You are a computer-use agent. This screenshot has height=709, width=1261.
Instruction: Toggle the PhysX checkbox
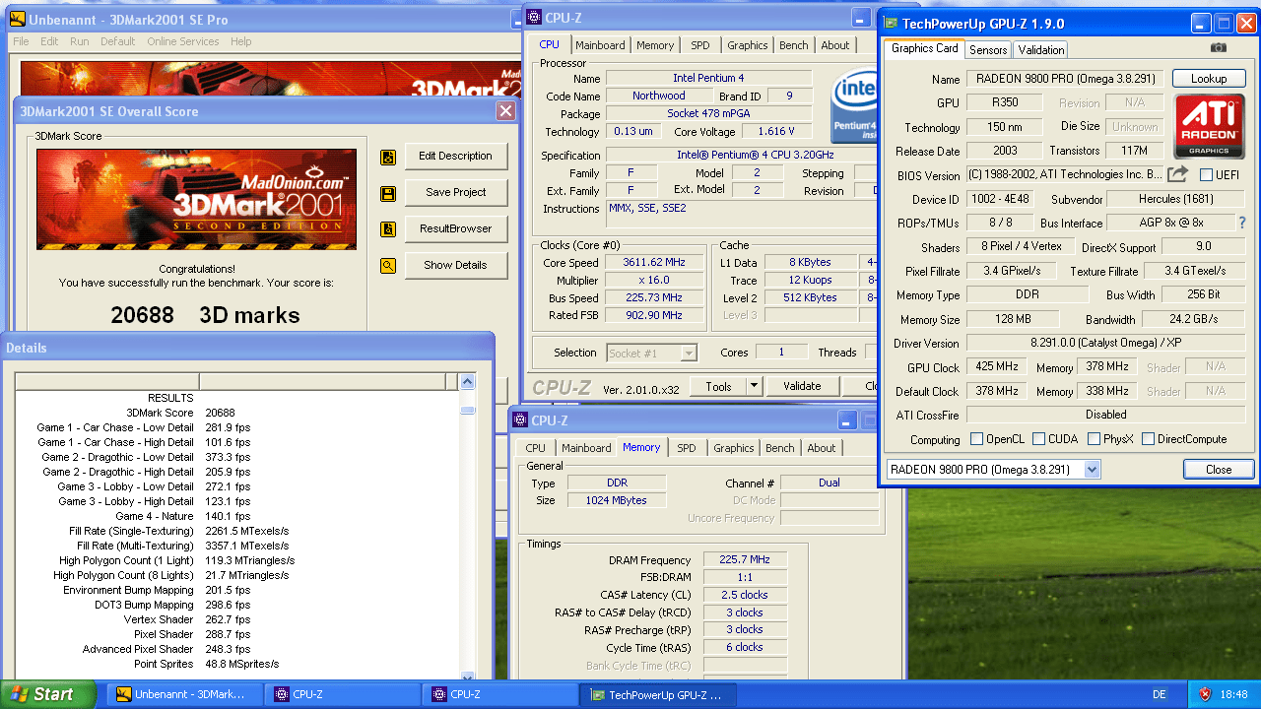[x=1094, y=439]
